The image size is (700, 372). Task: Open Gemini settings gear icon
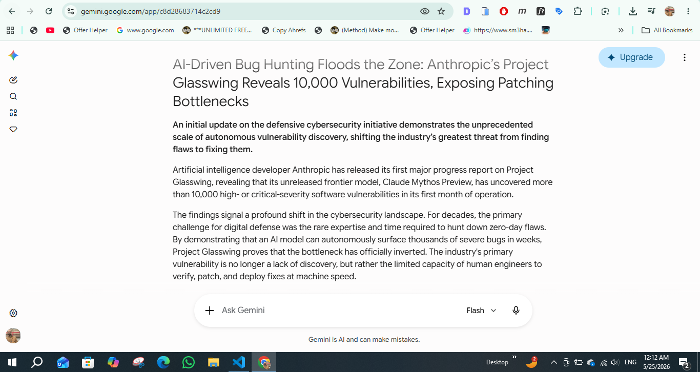pos(13,313)
